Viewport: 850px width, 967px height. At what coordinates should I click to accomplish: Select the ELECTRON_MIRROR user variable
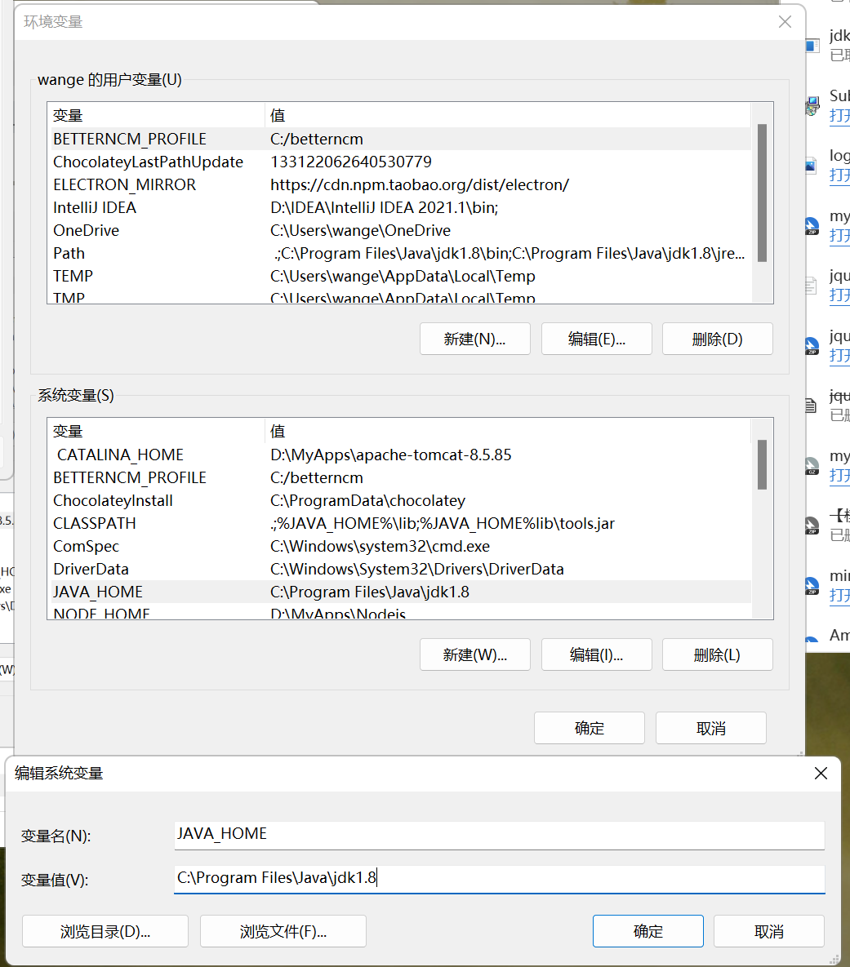coord(124,184)
